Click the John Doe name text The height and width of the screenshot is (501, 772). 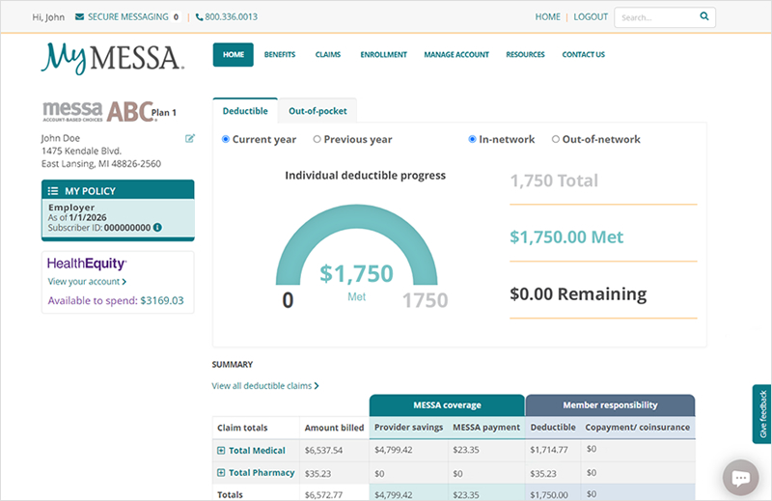point(61,138)
